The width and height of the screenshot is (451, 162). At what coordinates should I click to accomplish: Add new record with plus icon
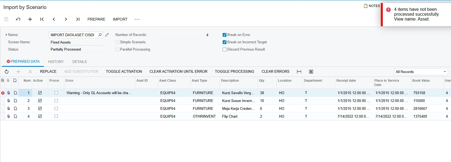point(30,19)
